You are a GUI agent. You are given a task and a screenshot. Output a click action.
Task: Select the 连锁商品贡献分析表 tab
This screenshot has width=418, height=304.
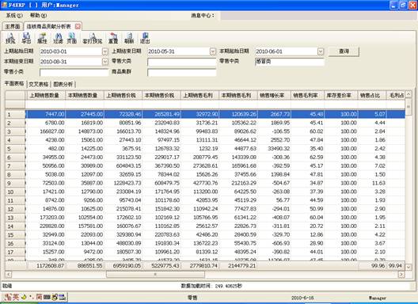49,26
